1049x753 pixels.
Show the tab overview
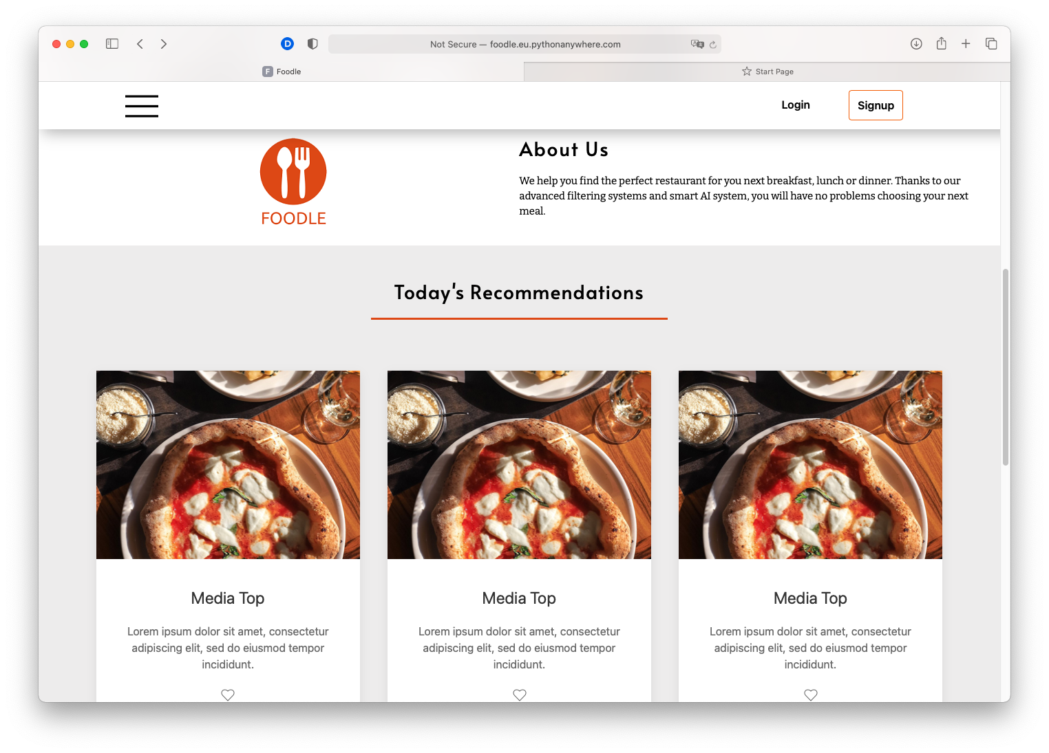point(991,44)
